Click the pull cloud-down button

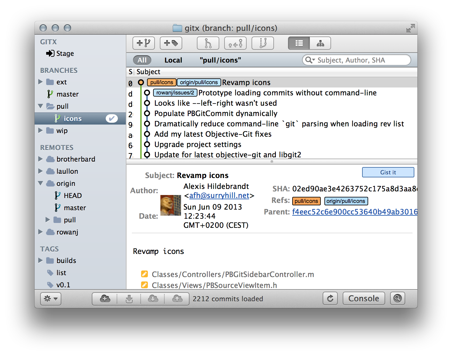(x=153, y=299)
